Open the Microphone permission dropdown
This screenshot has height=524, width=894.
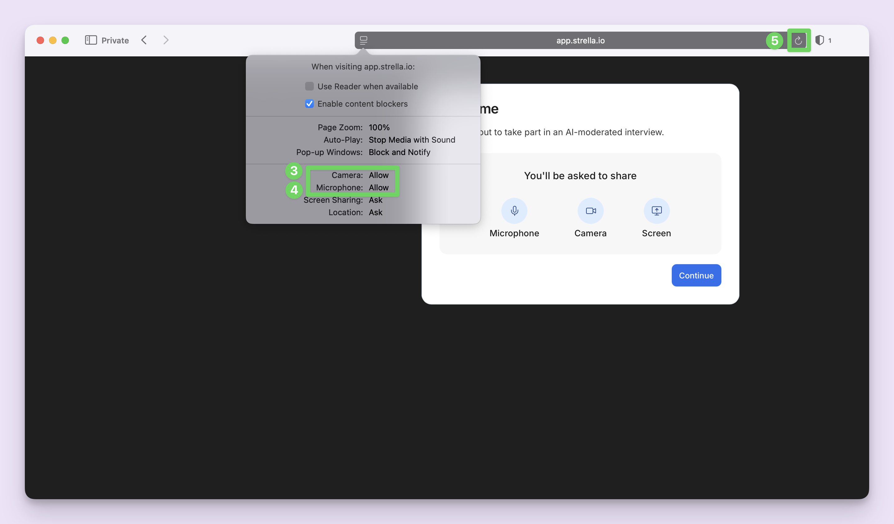[x=378, y=187]
